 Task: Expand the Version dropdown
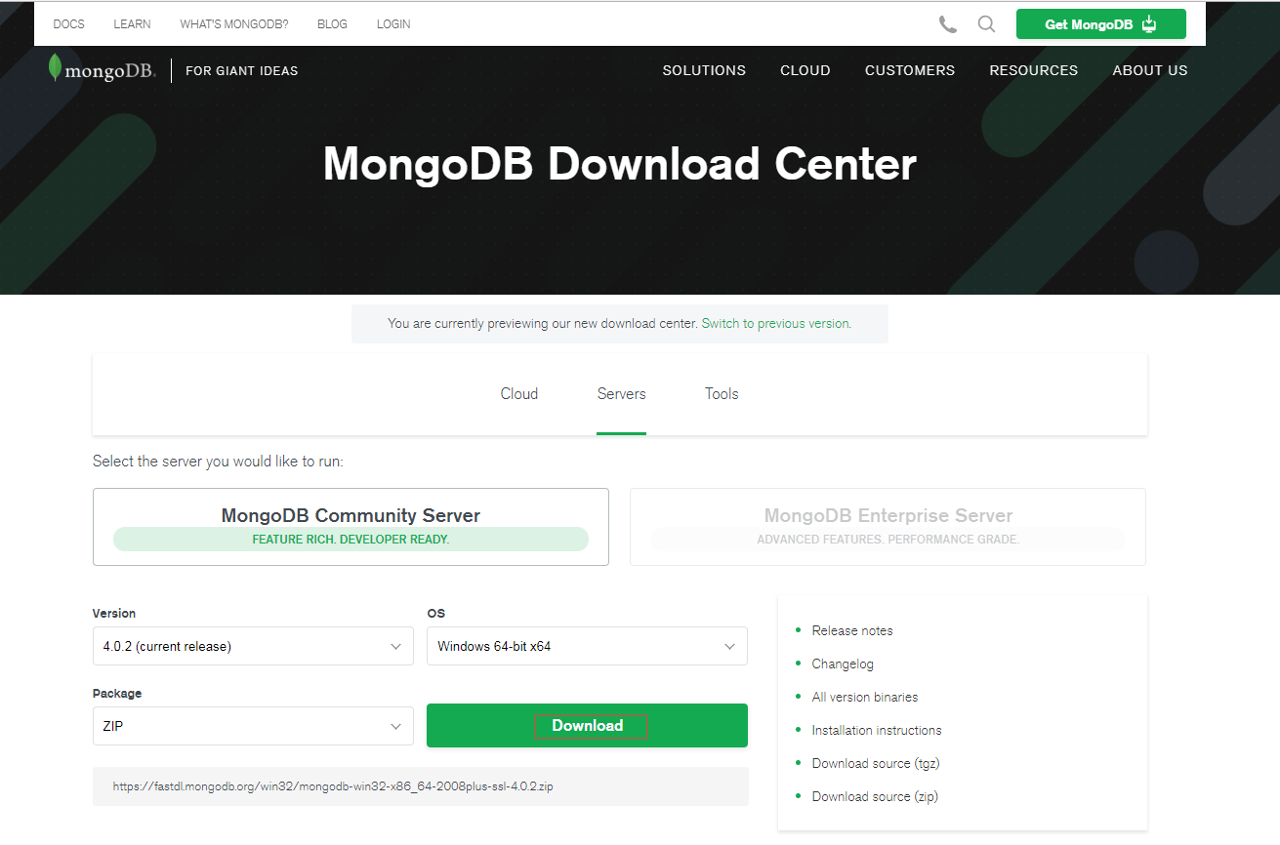point(253,646)
